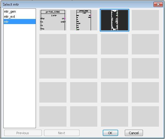Click the OK button

tap(110, 133)
